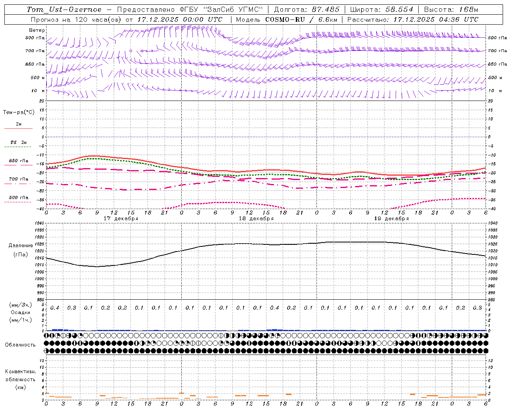Click left convective cloud axis value 12
The height and width of the screenshot is (407, 509).
point(41,360)
